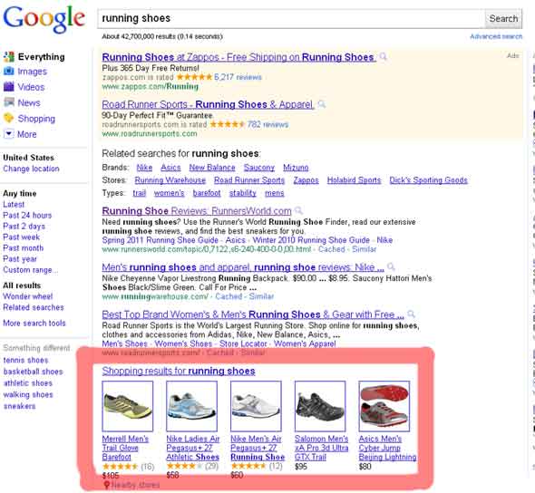The width and height of the screenshot is (535, 493).
Task: Select Images in the left menu
Action: tap(32, 72)
